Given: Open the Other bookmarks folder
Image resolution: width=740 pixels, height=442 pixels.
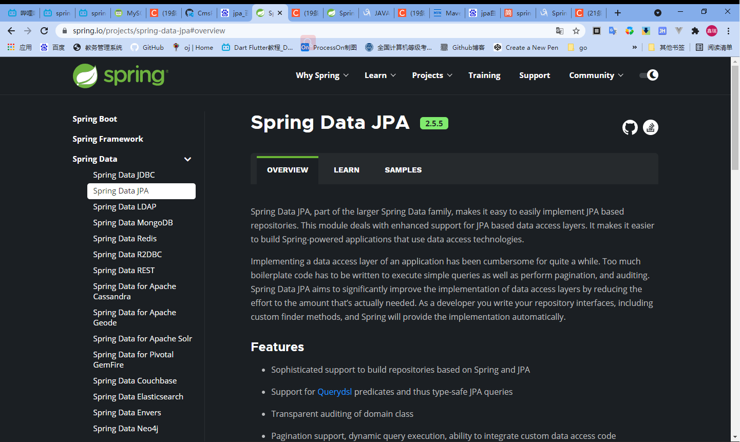Looking at the screenshot, I should (x=667, y=47).
